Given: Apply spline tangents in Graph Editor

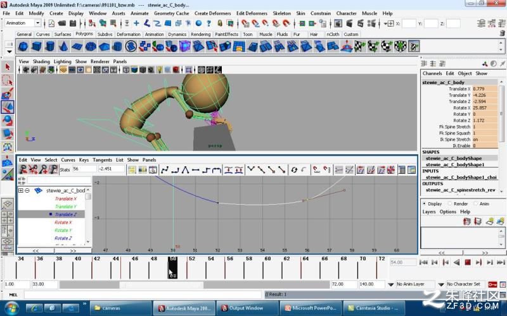Looking at the screenshot, I should click(165, 169).
